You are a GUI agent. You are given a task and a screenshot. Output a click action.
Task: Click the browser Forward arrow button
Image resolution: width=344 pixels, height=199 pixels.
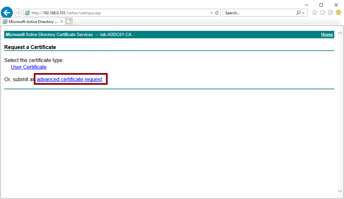tap(18, 13)
